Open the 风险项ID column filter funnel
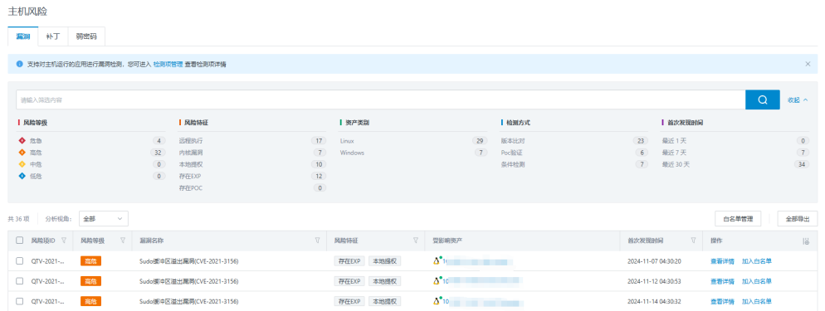 pos(64,240)
